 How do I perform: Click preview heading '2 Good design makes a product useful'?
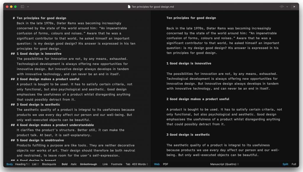point(198,99)
